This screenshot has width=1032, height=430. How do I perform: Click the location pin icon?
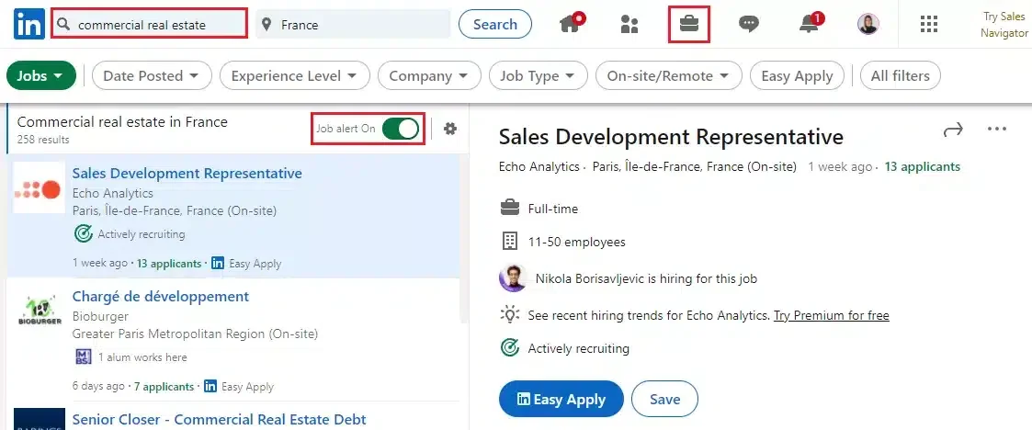click(267, 25)
